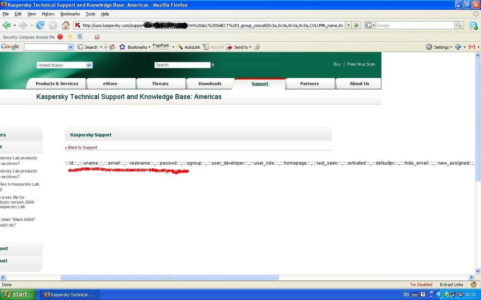Switch to the Threats tab
Viewport: 481px width, 300px height.
pos(160,83)
